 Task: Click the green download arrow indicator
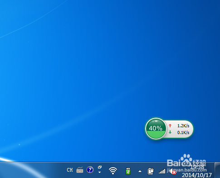(x=170, y=132)
